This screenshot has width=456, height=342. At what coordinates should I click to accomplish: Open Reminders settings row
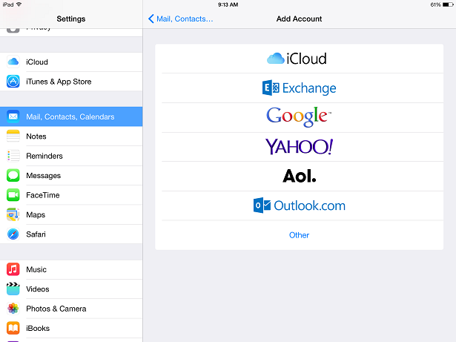pyautogui.click(x=71, y=156)
